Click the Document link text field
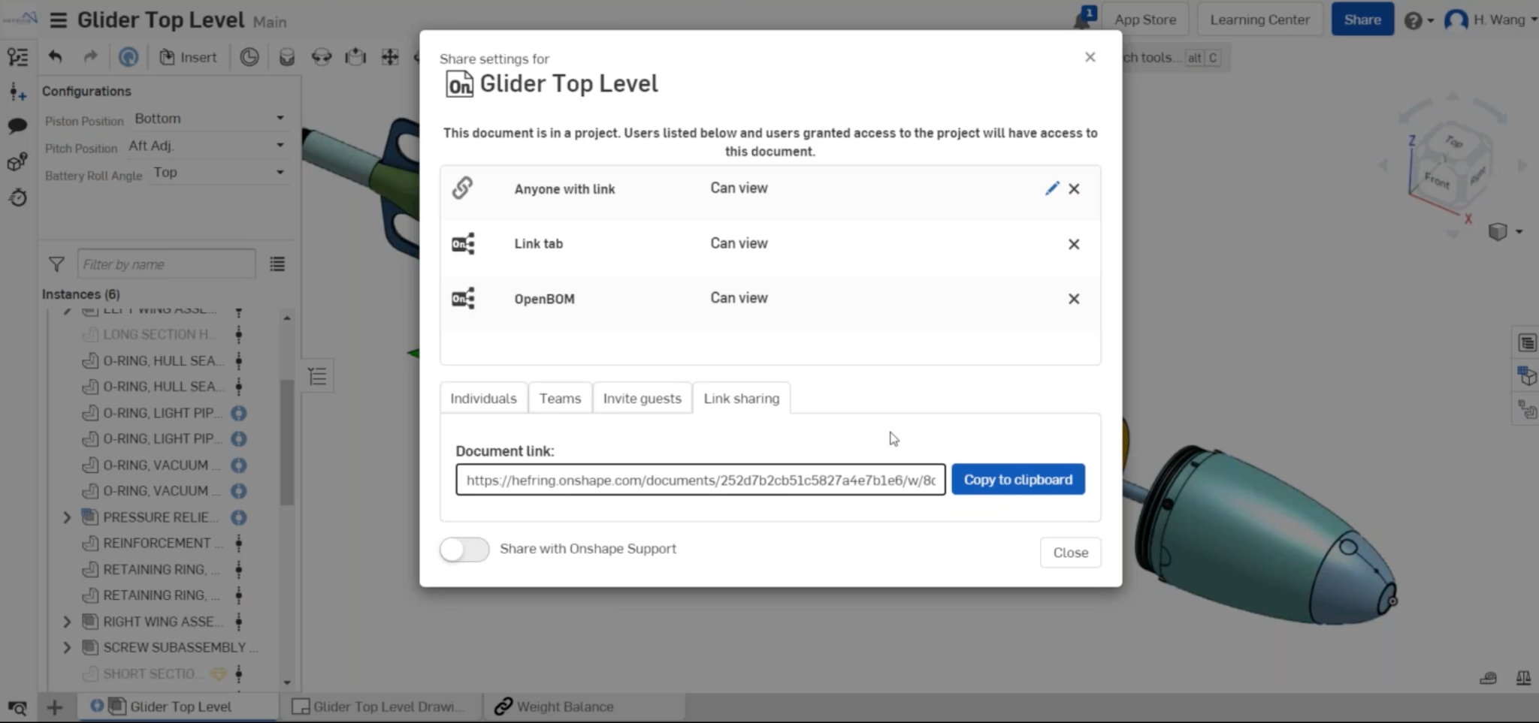The height and width of the screenshot is (723, 1539). [700, 480]
